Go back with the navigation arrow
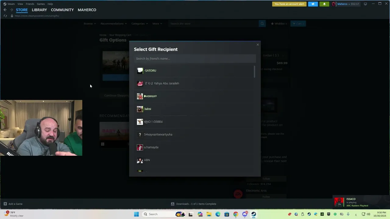Viewport: 390px width, 219px height. click(x=5, y=10)
